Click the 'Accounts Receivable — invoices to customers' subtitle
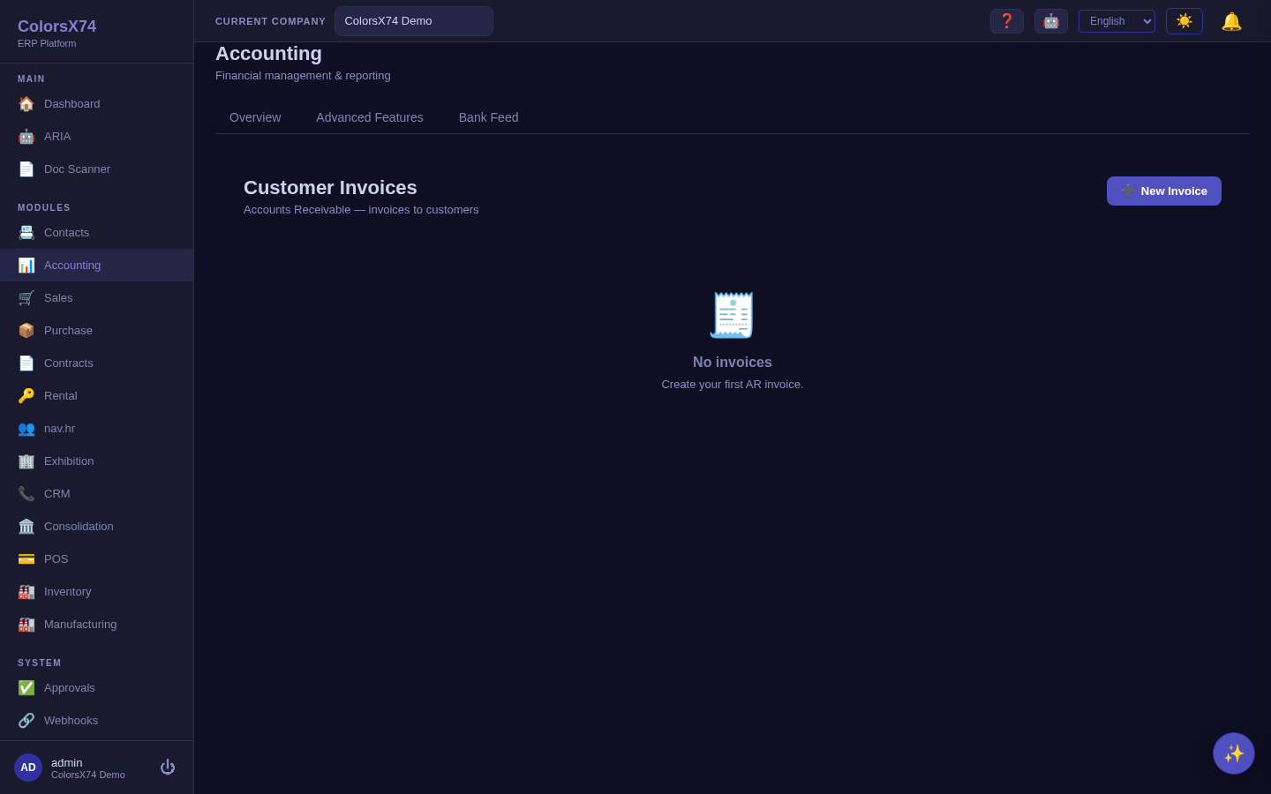Screen dimensions: 1271x794 [361, 210]
